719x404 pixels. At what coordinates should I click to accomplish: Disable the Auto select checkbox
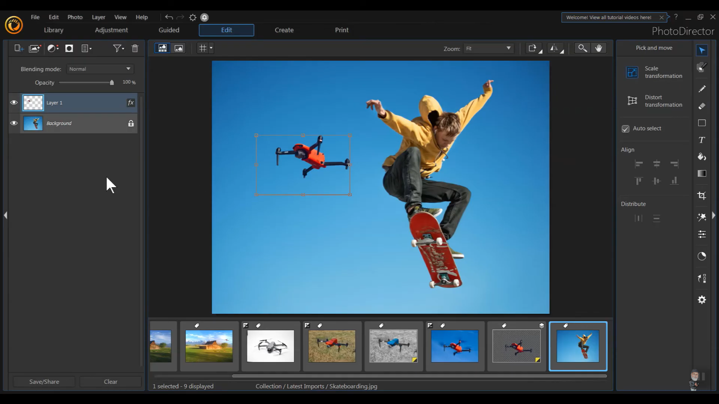pyautogui.click(x=625, y=128)
